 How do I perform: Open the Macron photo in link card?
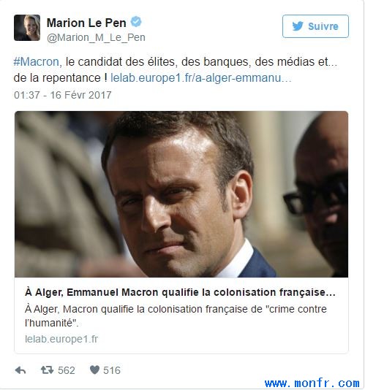click(x=181, y=194)
